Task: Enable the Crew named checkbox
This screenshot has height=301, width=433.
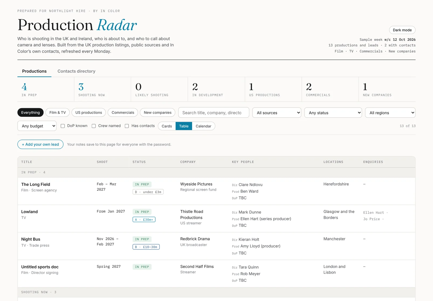Action: point(94,126)
